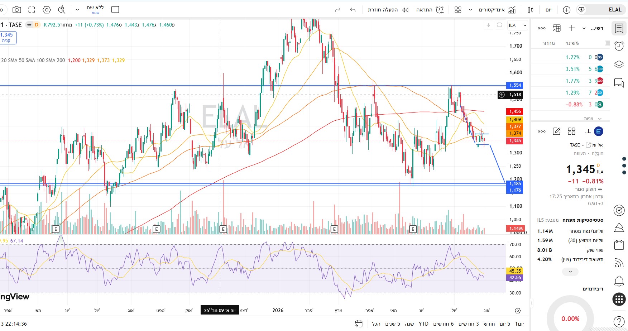628x331 pixels.
Task: Open the news feed signal icon
Action: [x=619, y=263]
